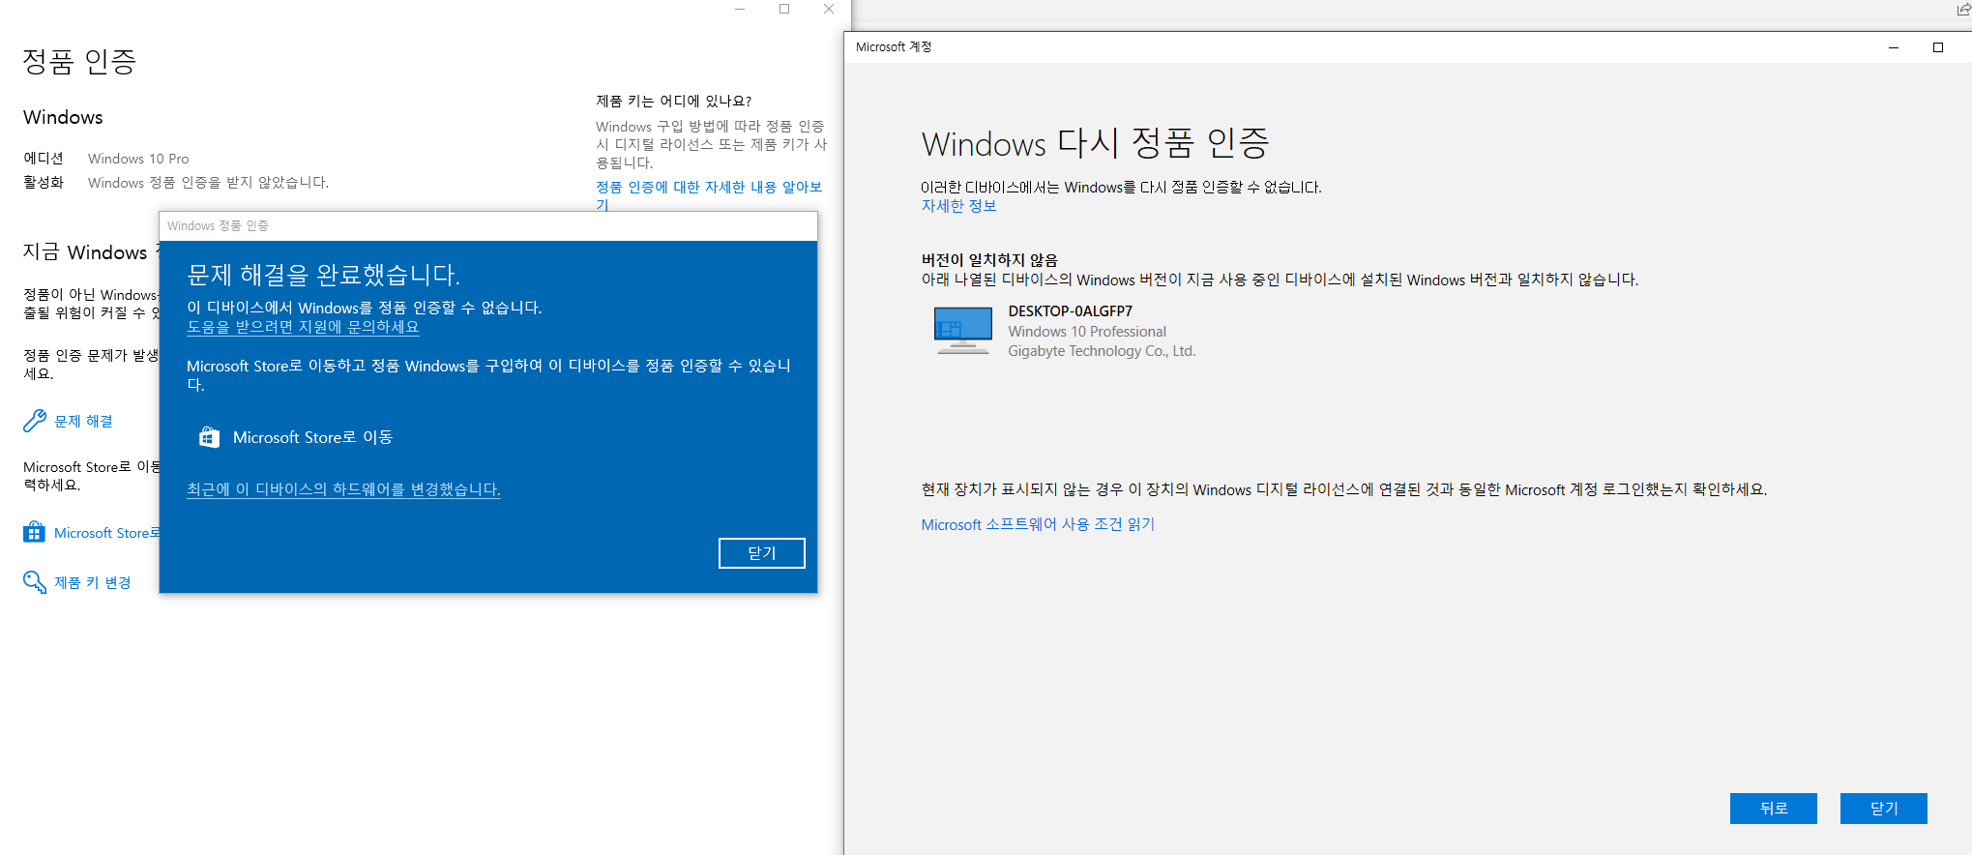Click 버전이 일치하지 않음 heading
The height and width of the screenshot is (855, 1972).
coord(989,260)
